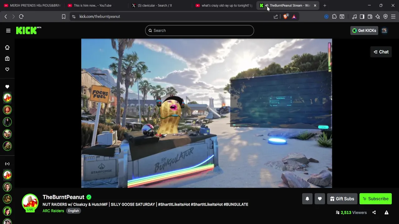Expand the Chat panel
This screenshot has width=399, height=224.
click(381, 52)
